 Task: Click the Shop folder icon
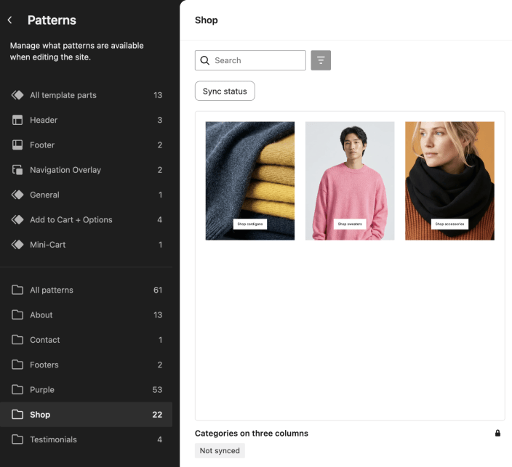tap(17, 415)
